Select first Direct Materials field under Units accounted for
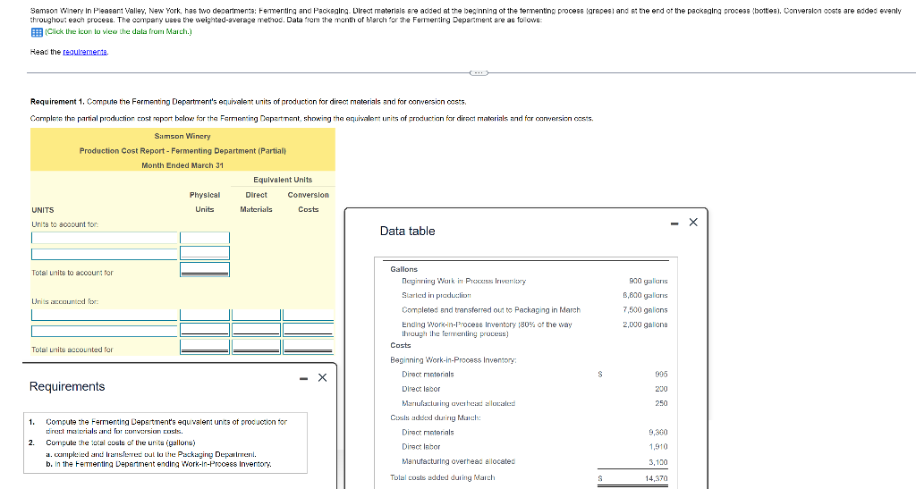The image size is (916, 489). click(257, 315)
